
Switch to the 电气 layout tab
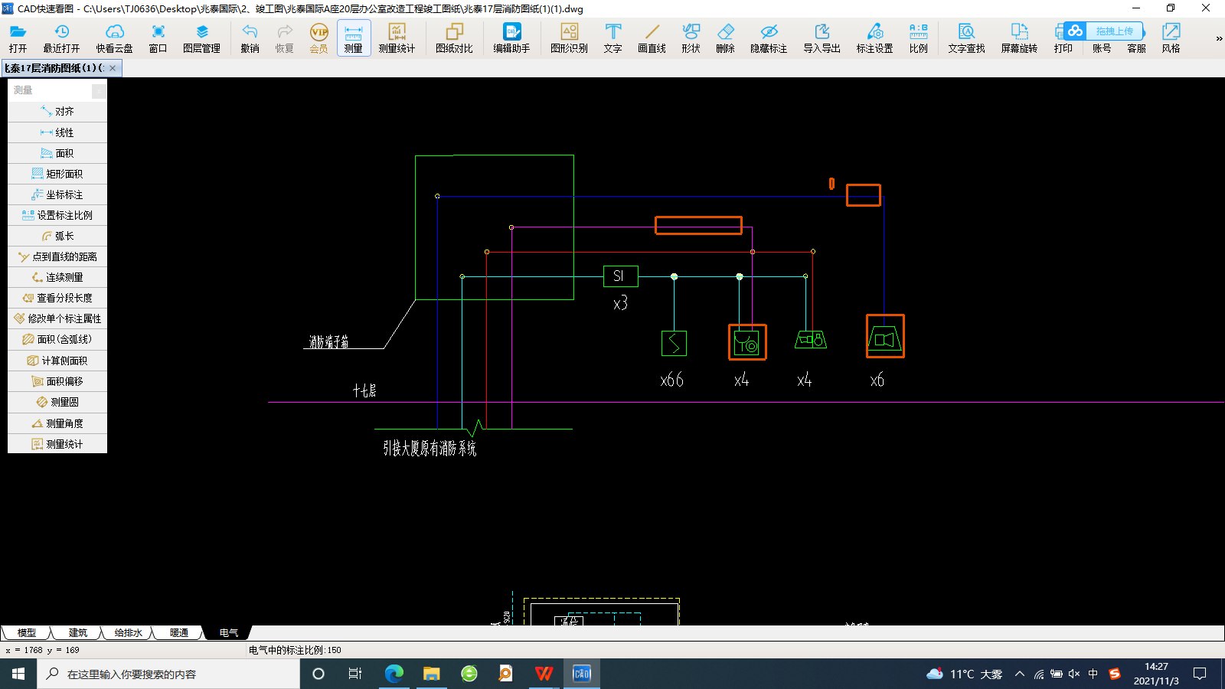(x=228, y=633)
